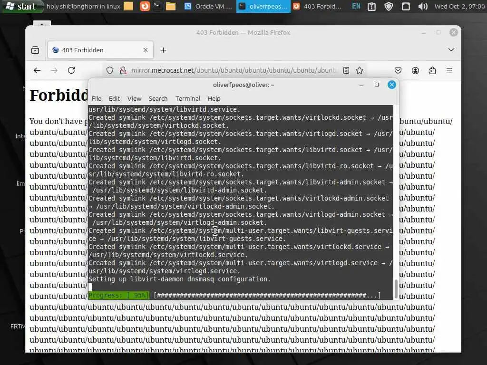Open a new Firefox tab
Screen dimensions: 487x365
click(164, 50)
